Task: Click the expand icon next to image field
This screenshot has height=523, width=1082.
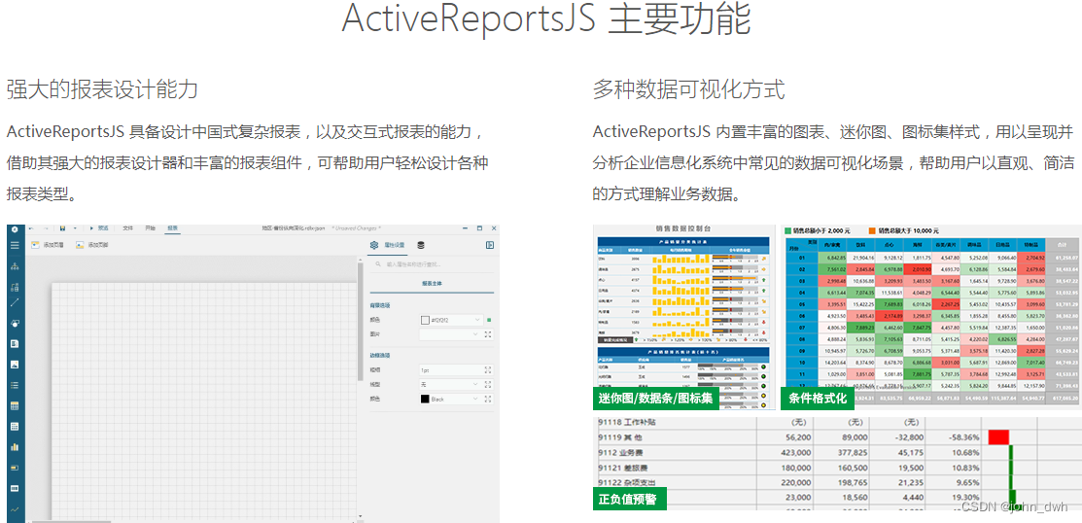Action: [x=489, y=334]
